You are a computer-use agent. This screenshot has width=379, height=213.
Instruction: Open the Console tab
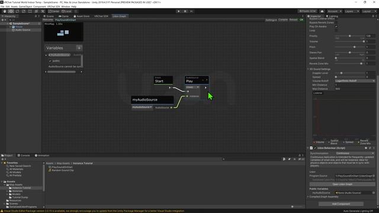[x=24, y=155]
